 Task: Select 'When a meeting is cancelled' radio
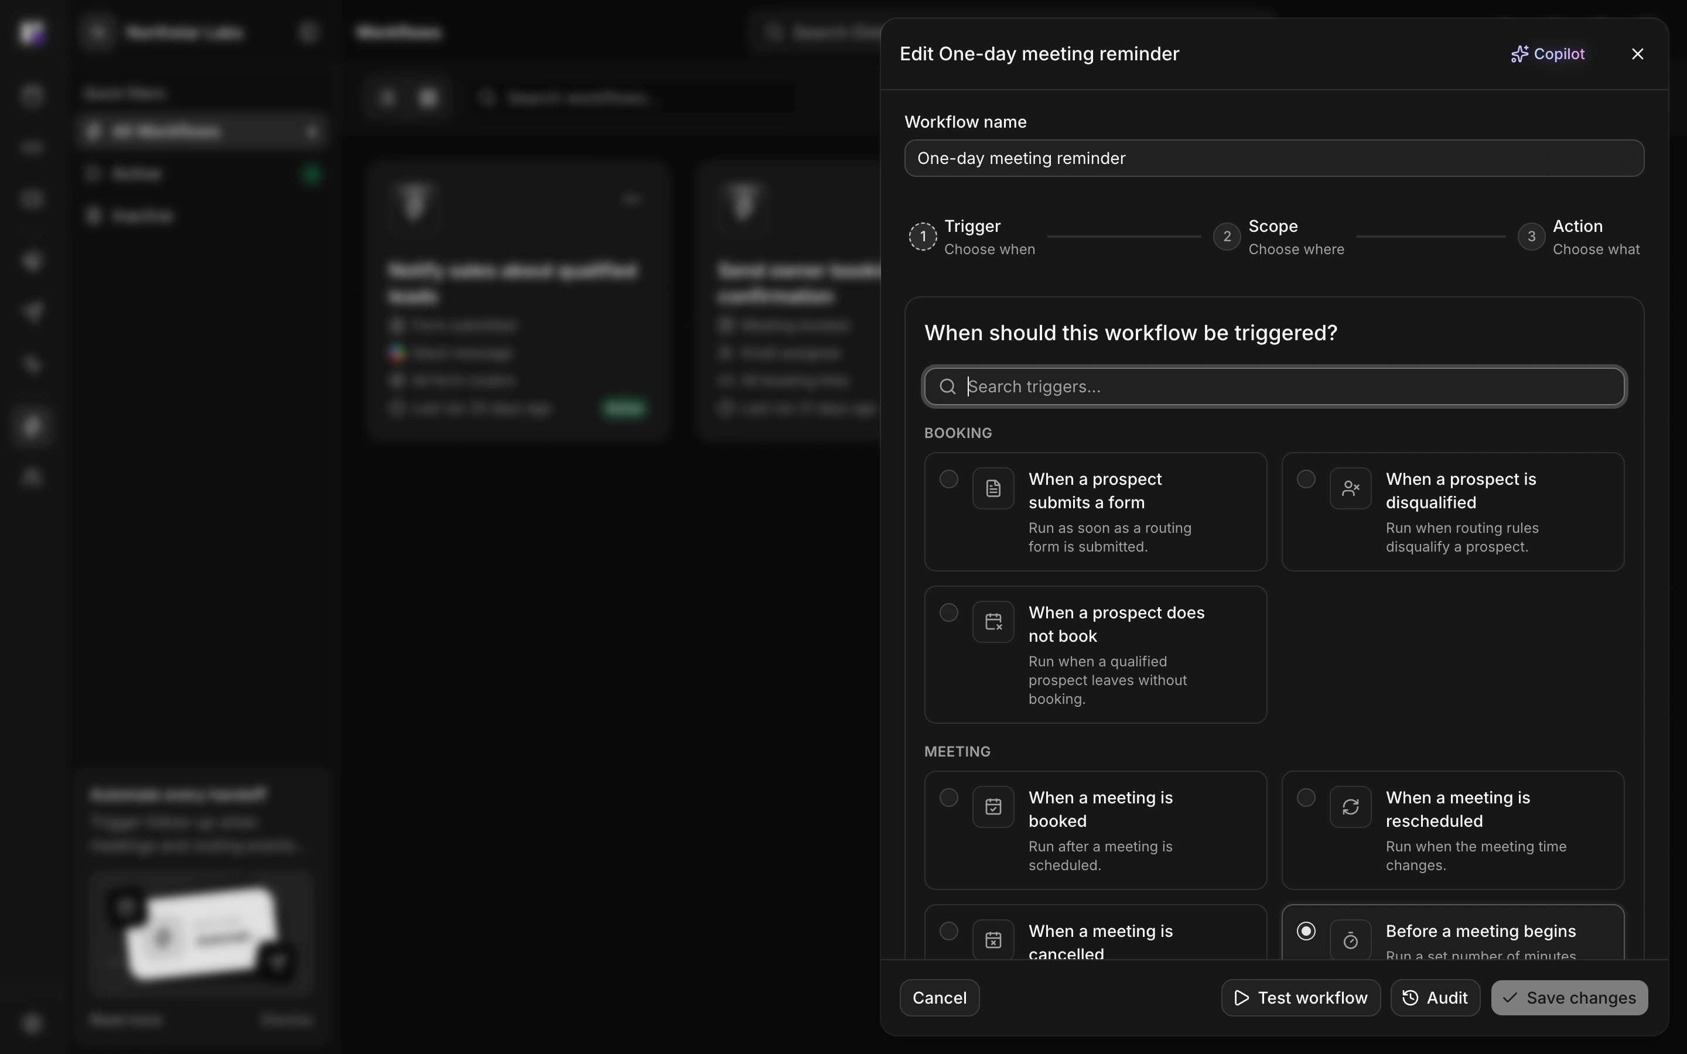tap(948, 931)
